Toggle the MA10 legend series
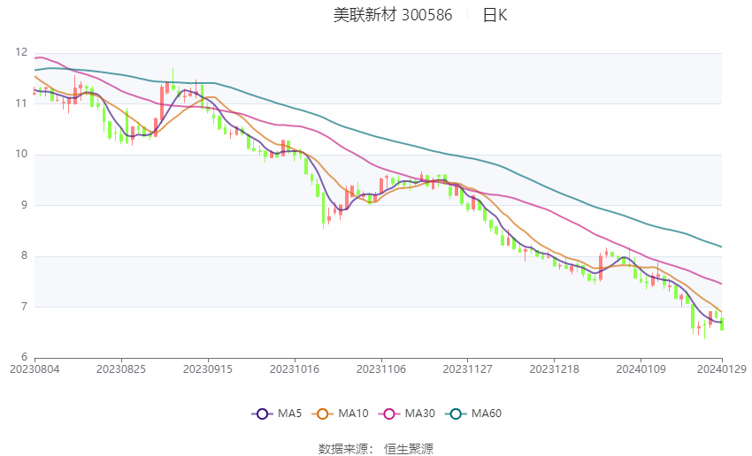752x456 pixels. pos(340,414)
